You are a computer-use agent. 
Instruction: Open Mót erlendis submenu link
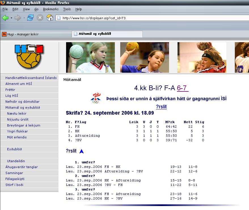17,137
